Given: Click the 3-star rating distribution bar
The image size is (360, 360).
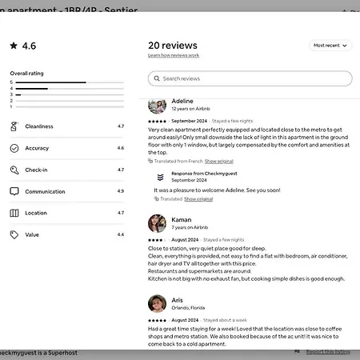Looking at the screenshot, I should [x=70, y=94].
